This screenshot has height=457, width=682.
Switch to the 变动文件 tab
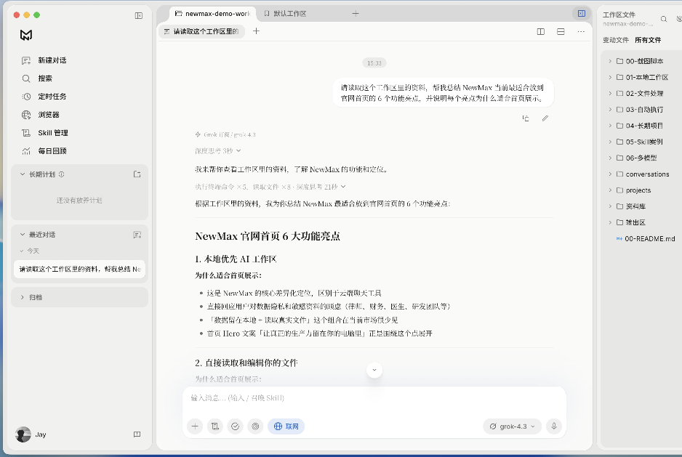tap(616, 40)
